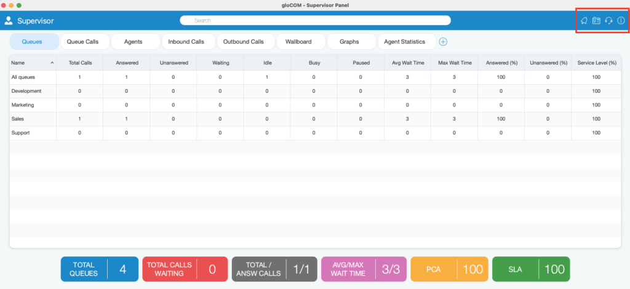Add a new tab with the plus icon
The width and height of the screenshot is (630, 289).
tap(443, 42)
